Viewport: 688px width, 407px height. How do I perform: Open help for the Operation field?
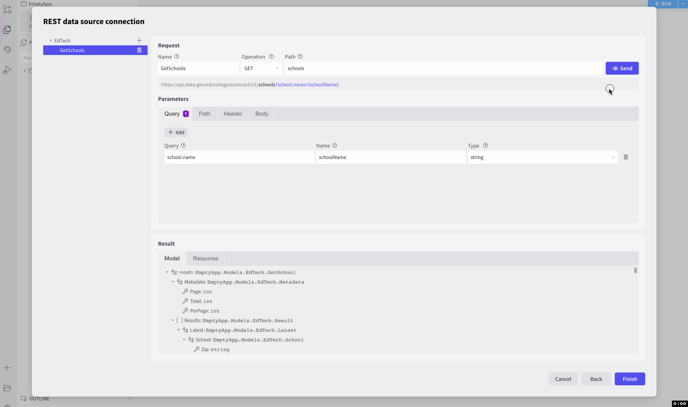click(x=272, y=57)
